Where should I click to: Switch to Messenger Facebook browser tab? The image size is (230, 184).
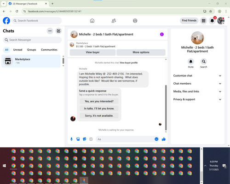pos(28,4)
